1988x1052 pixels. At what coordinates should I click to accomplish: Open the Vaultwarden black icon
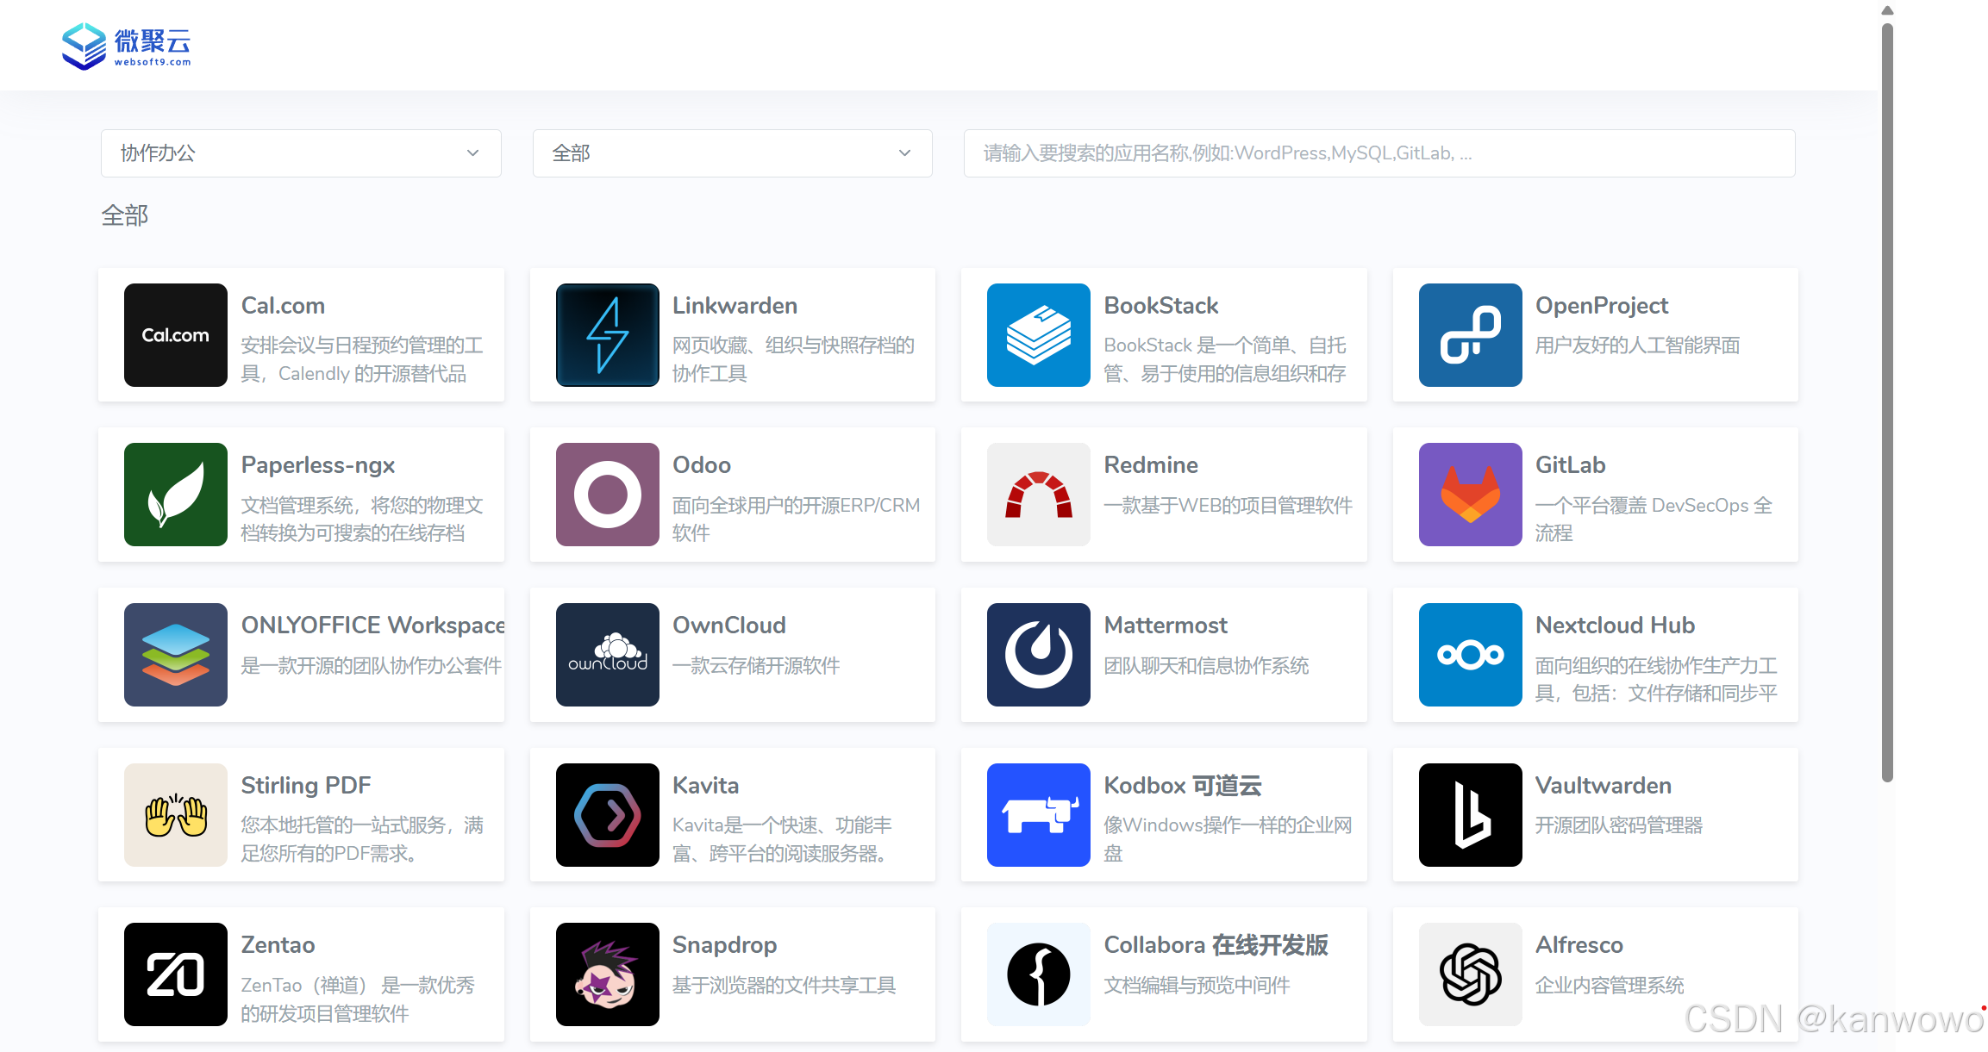[x=1470, y=815]
